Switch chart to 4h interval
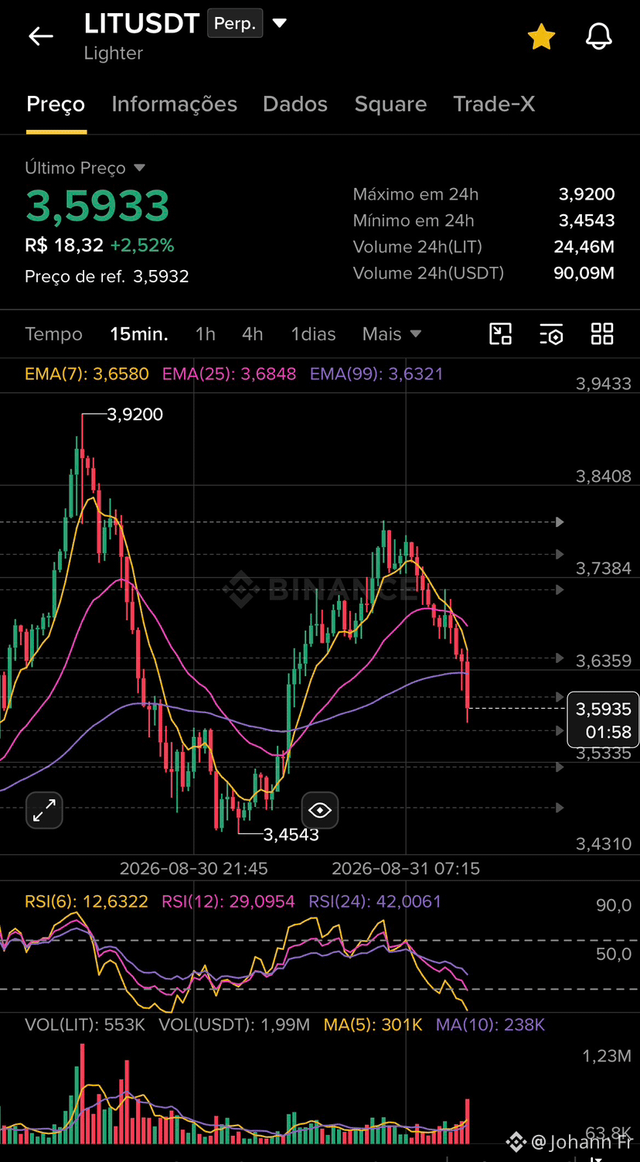Screen dimensions: 640x1162 253,334
